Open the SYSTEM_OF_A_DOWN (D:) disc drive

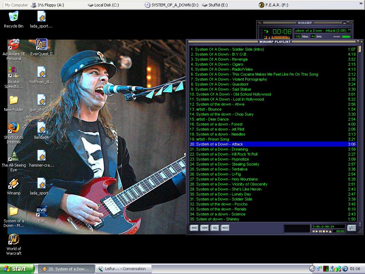[171, 5]
